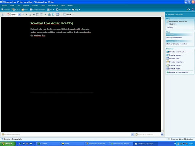Apply bulleted list formatting
Viewport: 195px width, 146px height.
tap(41, 14)
